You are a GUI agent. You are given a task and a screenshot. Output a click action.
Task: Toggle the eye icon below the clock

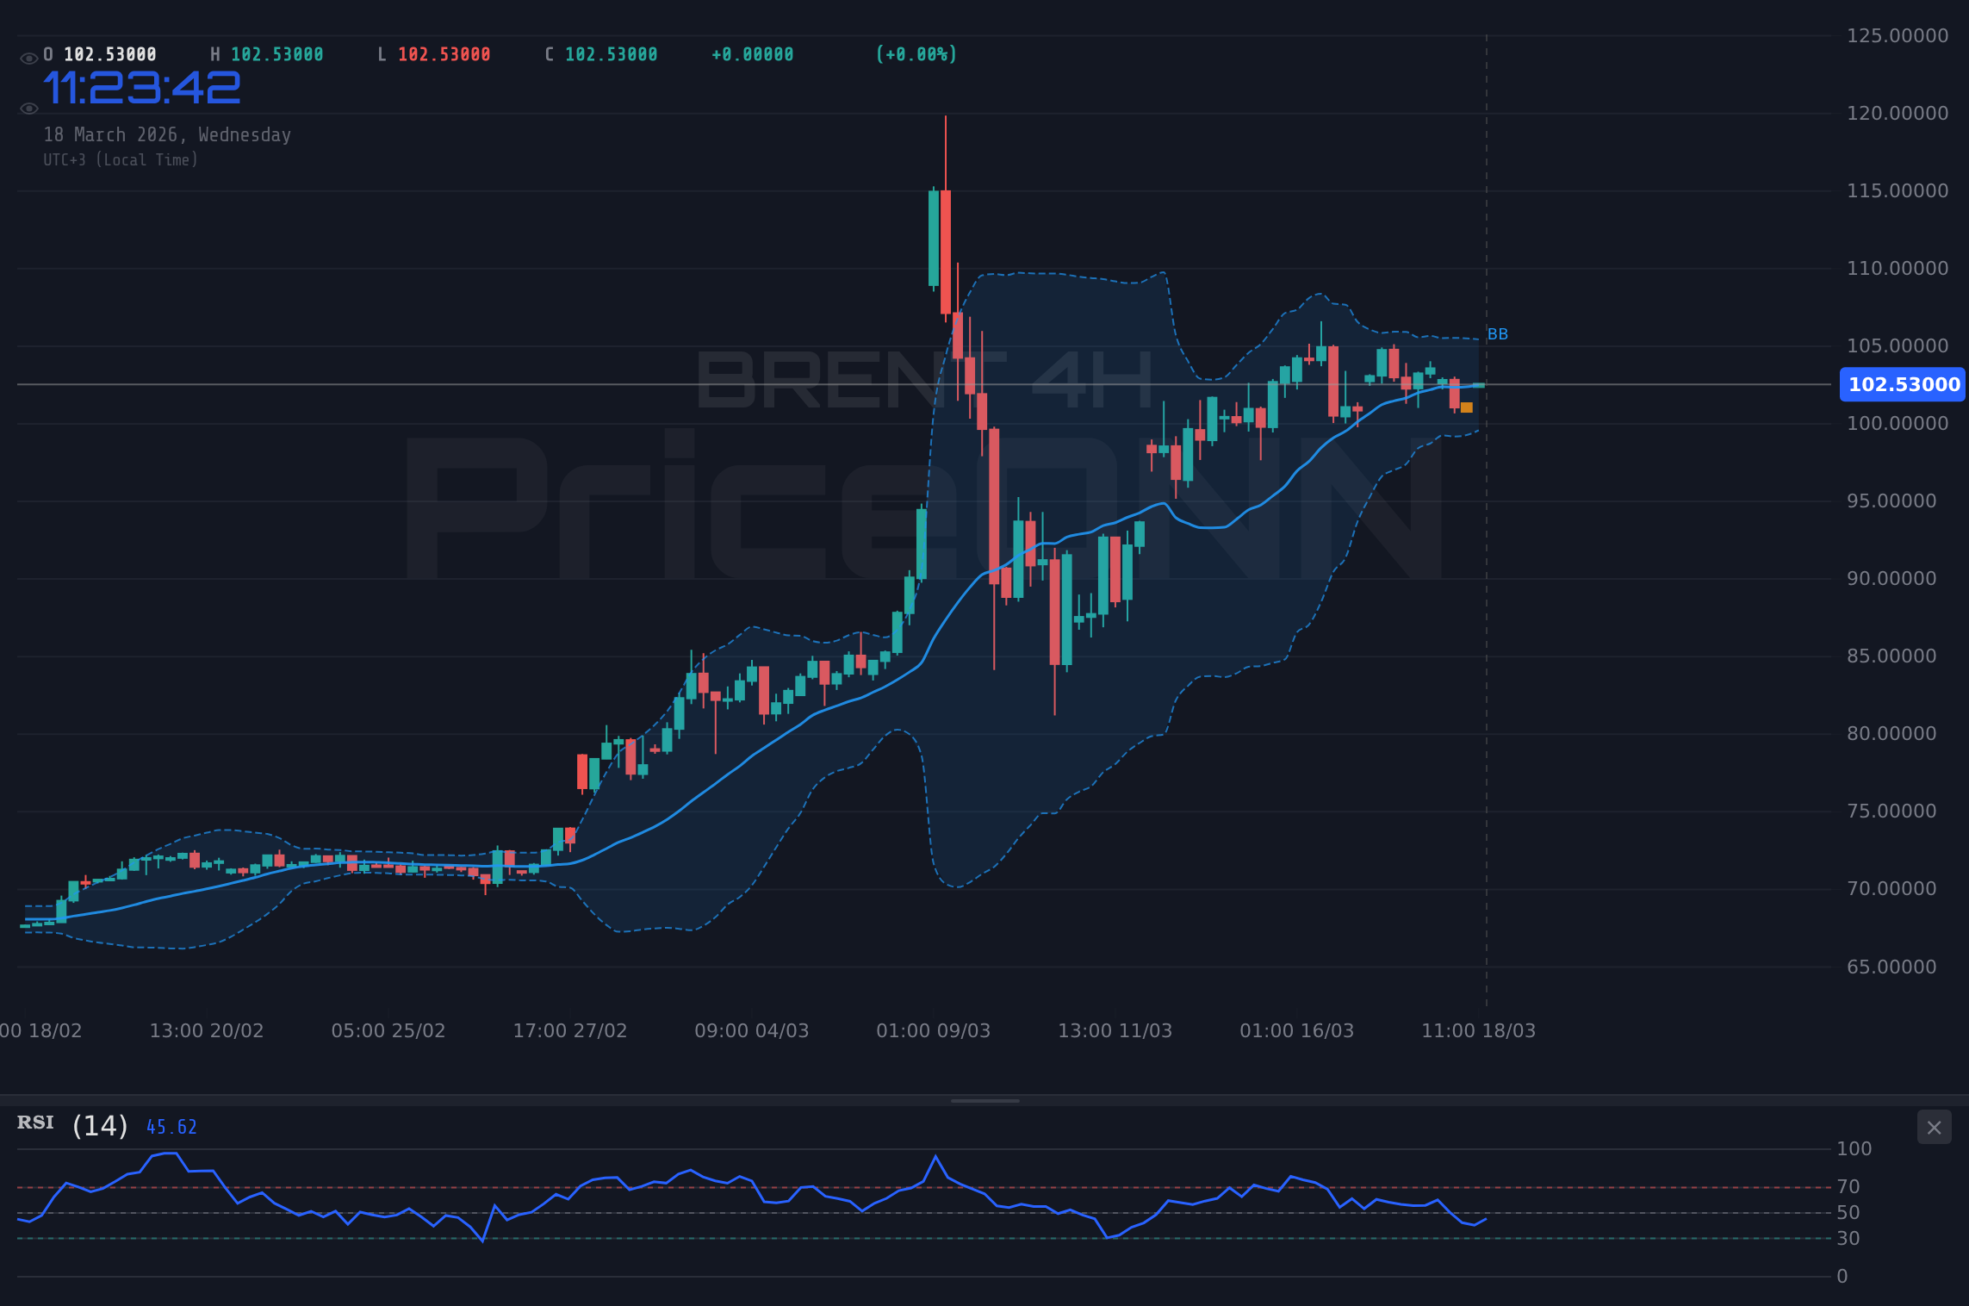[x=28, y=108]
